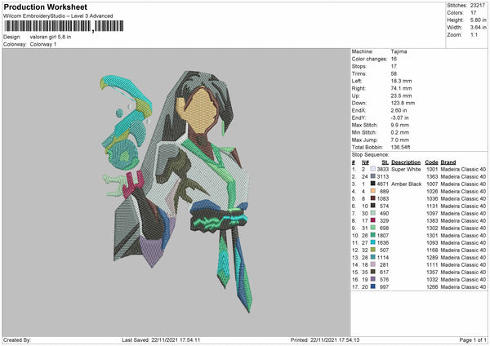
Task: Click the 'N#' column header
Action: [x=365, y=162]
